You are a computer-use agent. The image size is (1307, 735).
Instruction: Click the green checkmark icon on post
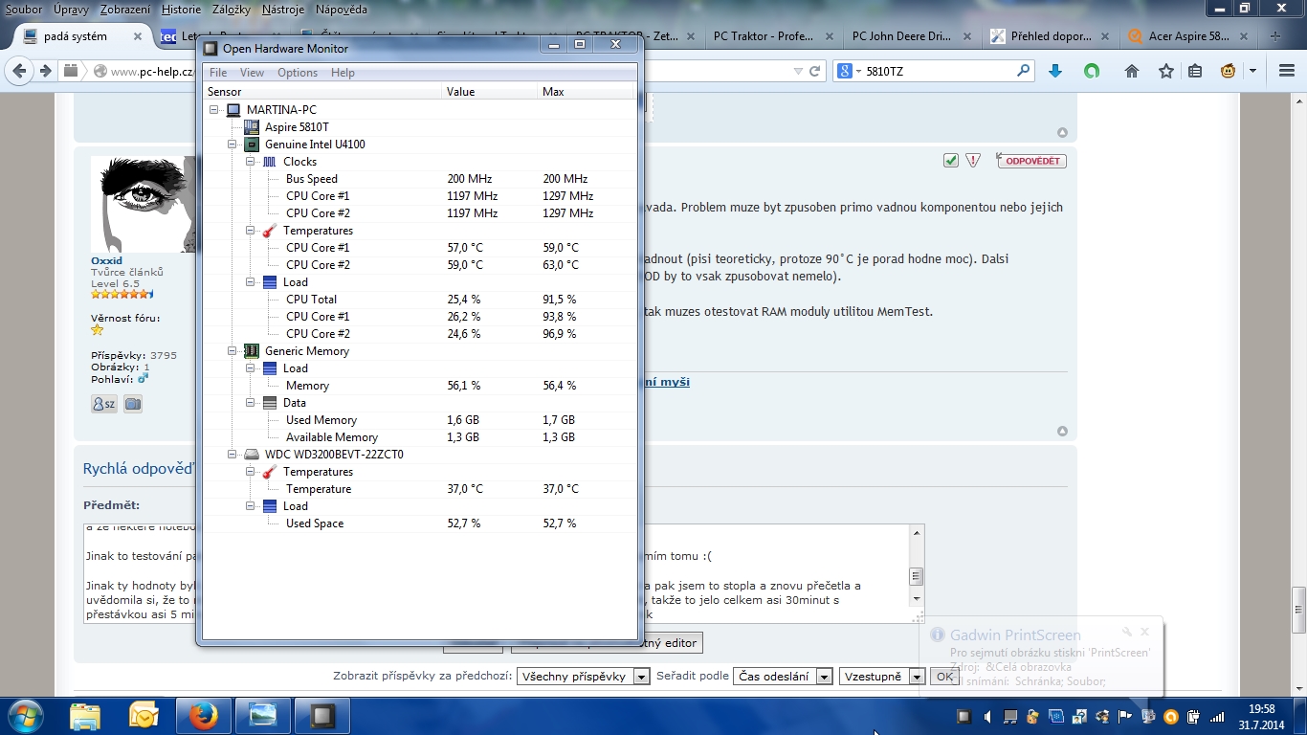[x=950, y=161]
